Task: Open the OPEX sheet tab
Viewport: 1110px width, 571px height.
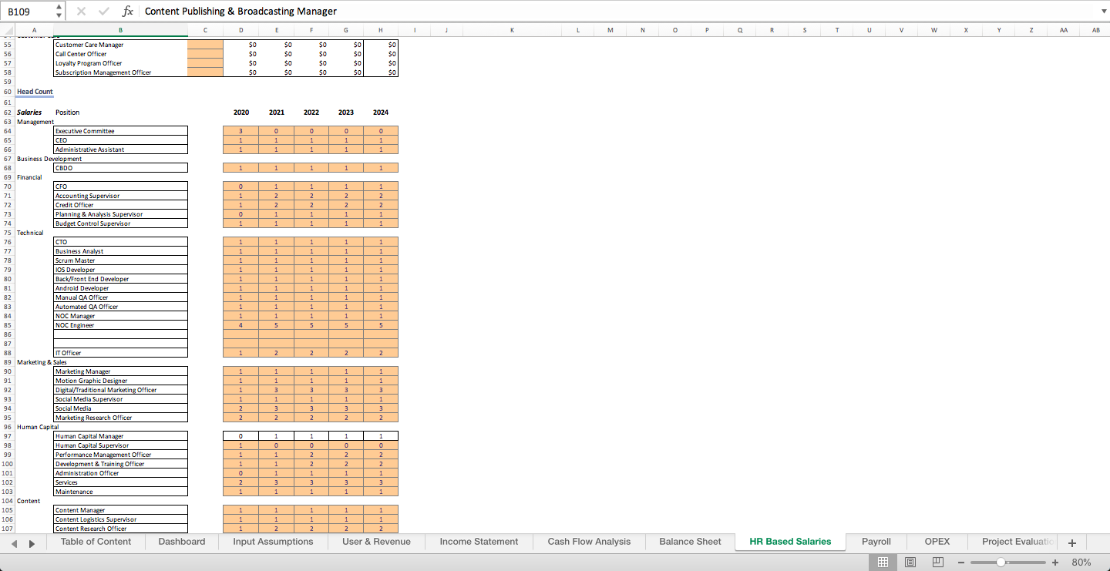Action: 937,542
